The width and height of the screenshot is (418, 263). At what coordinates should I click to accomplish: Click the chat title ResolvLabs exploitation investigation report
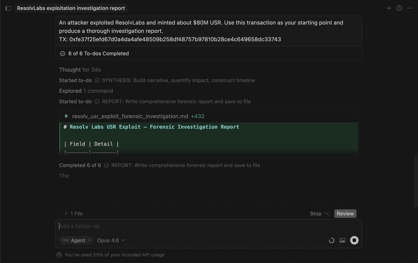pos(71,8)
